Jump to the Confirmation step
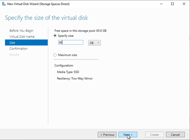Screen dimensions: 190x140 tap(18, 49)
